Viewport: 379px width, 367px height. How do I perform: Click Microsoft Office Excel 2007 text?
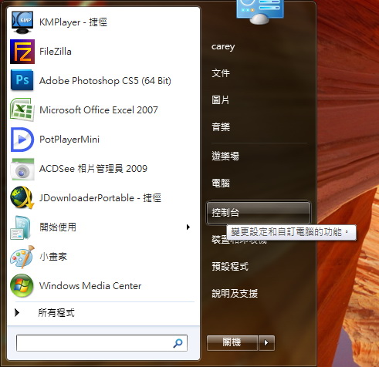[x=99, y=110]
